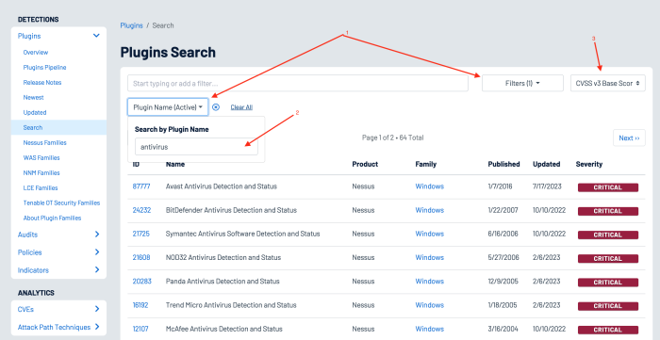This screenshot has height=340, width=660.
Task: Click CRITICAL badge in Avast row
Action: 608,187
